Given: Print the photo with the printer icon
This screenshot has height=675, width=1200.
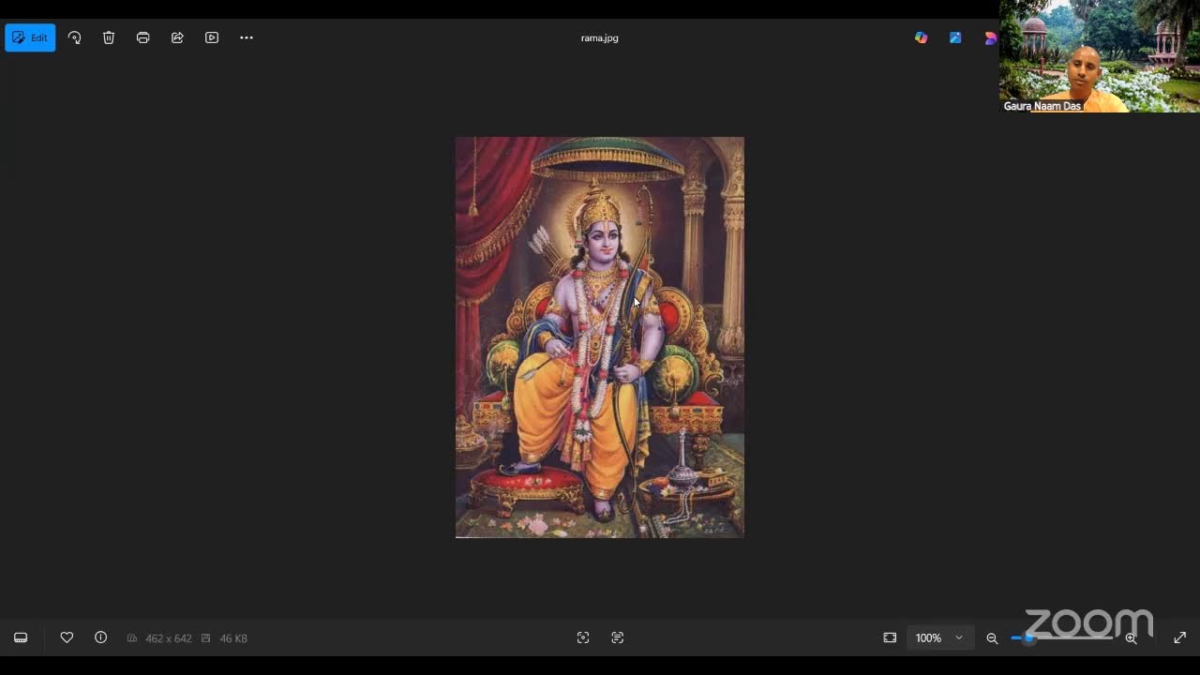Looking at the screenshot, I should (x=142, y=37).
